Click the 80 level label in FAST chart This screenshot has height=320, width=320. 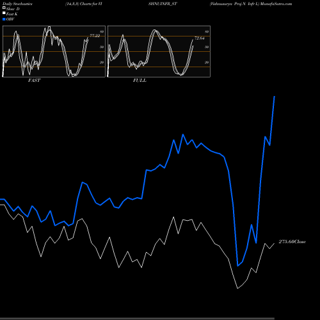click(x=102, y=31)
